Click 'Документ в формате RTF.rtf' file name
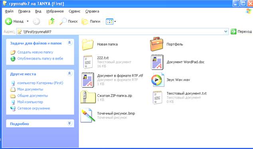The height and width of the screenshot is (149, 253). click(x=120, y=75)
